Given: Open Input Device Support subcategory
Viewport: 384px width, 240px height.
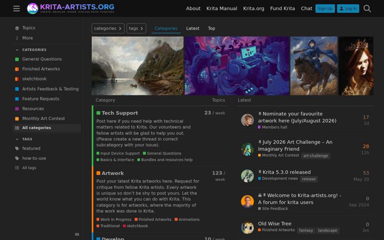Looking at the screenshot, I should (118, 153).
